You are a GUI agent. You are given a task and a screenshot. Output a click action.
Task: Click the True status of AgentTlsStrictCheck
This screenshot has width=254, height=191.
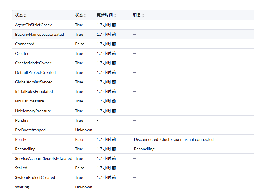click(79, 25)
